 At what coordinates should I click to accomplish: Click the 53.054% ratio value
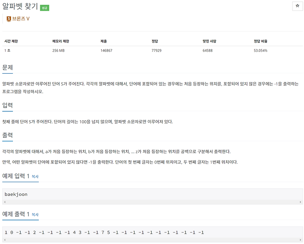click(261, 50)
